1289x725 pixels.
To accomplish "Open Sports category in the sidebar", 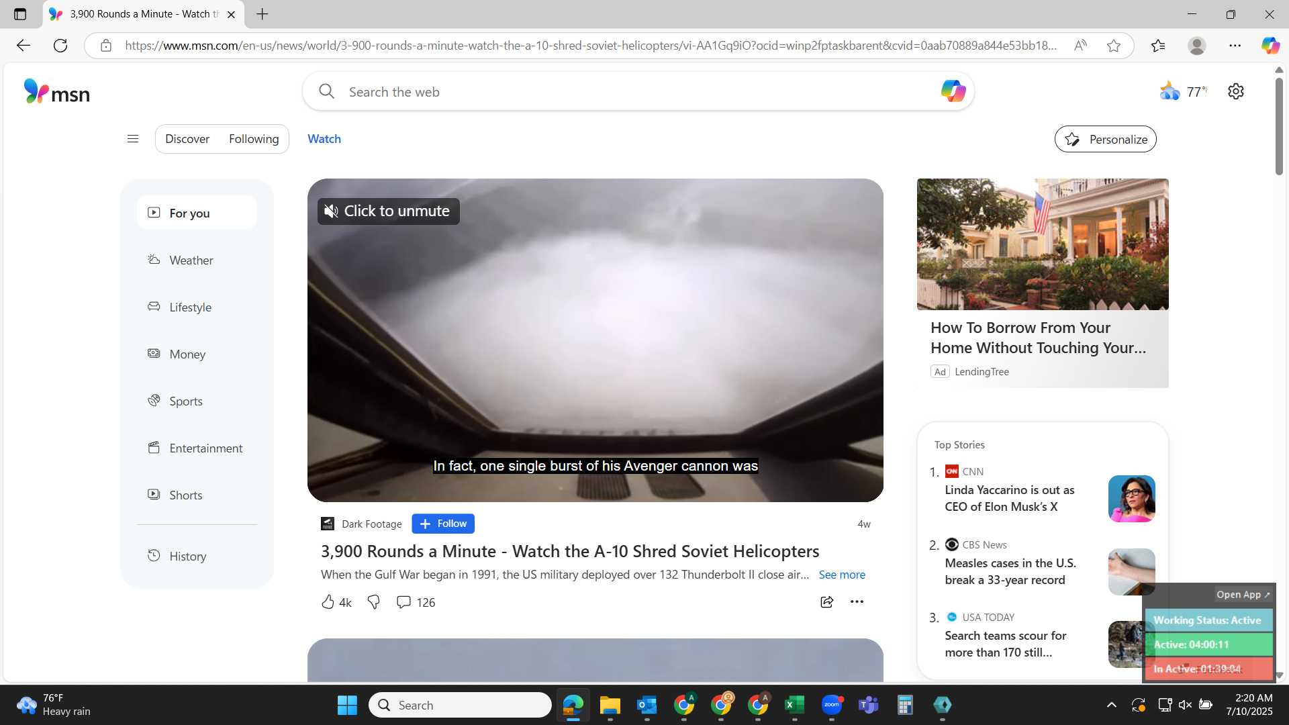I will pos(197,401).
